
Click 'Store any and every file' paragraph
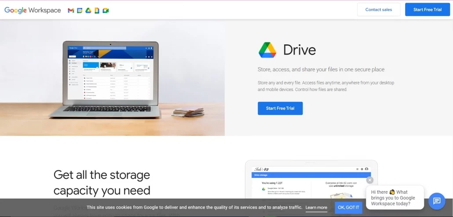click(326, 86)
